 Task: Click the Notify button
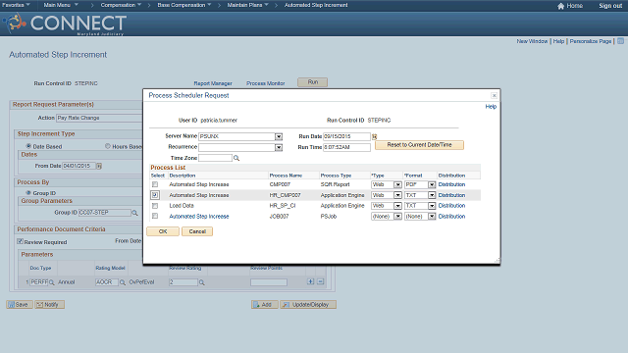pyautogui.click(x=49, y=305)
